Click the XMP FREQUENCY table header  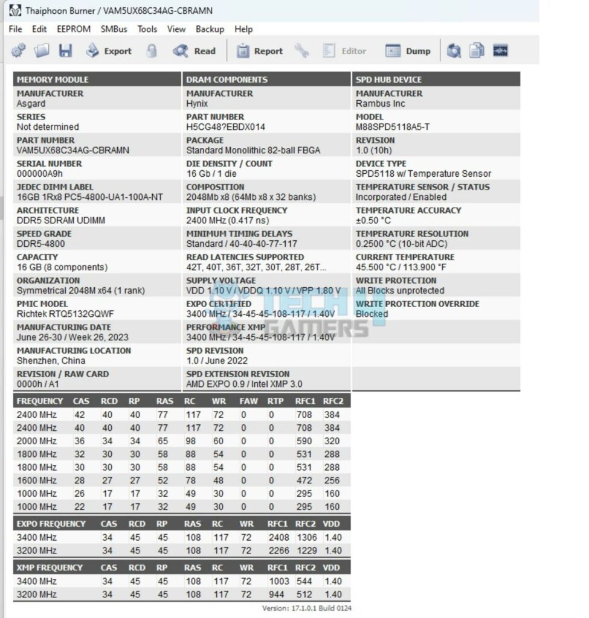[x=50, y=567]
